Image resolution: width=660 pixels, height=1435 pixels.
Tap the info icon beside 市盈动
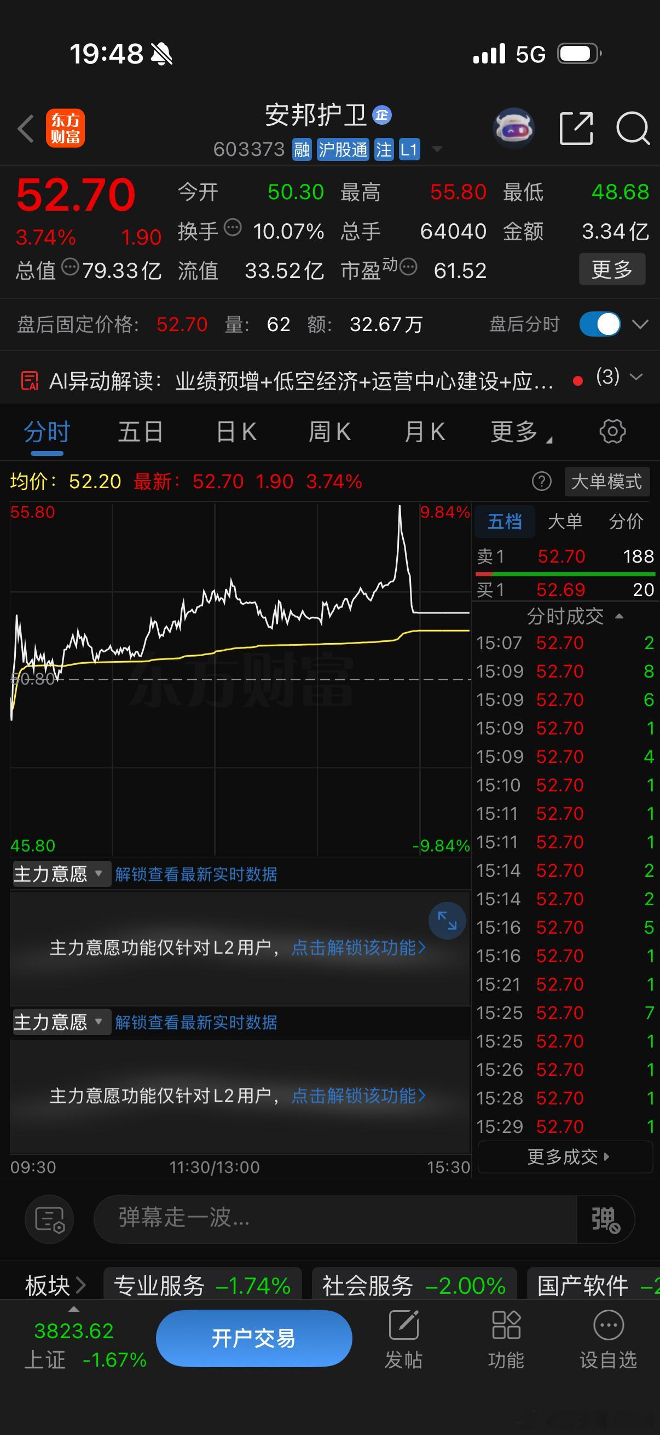click(x=408, y=267)
